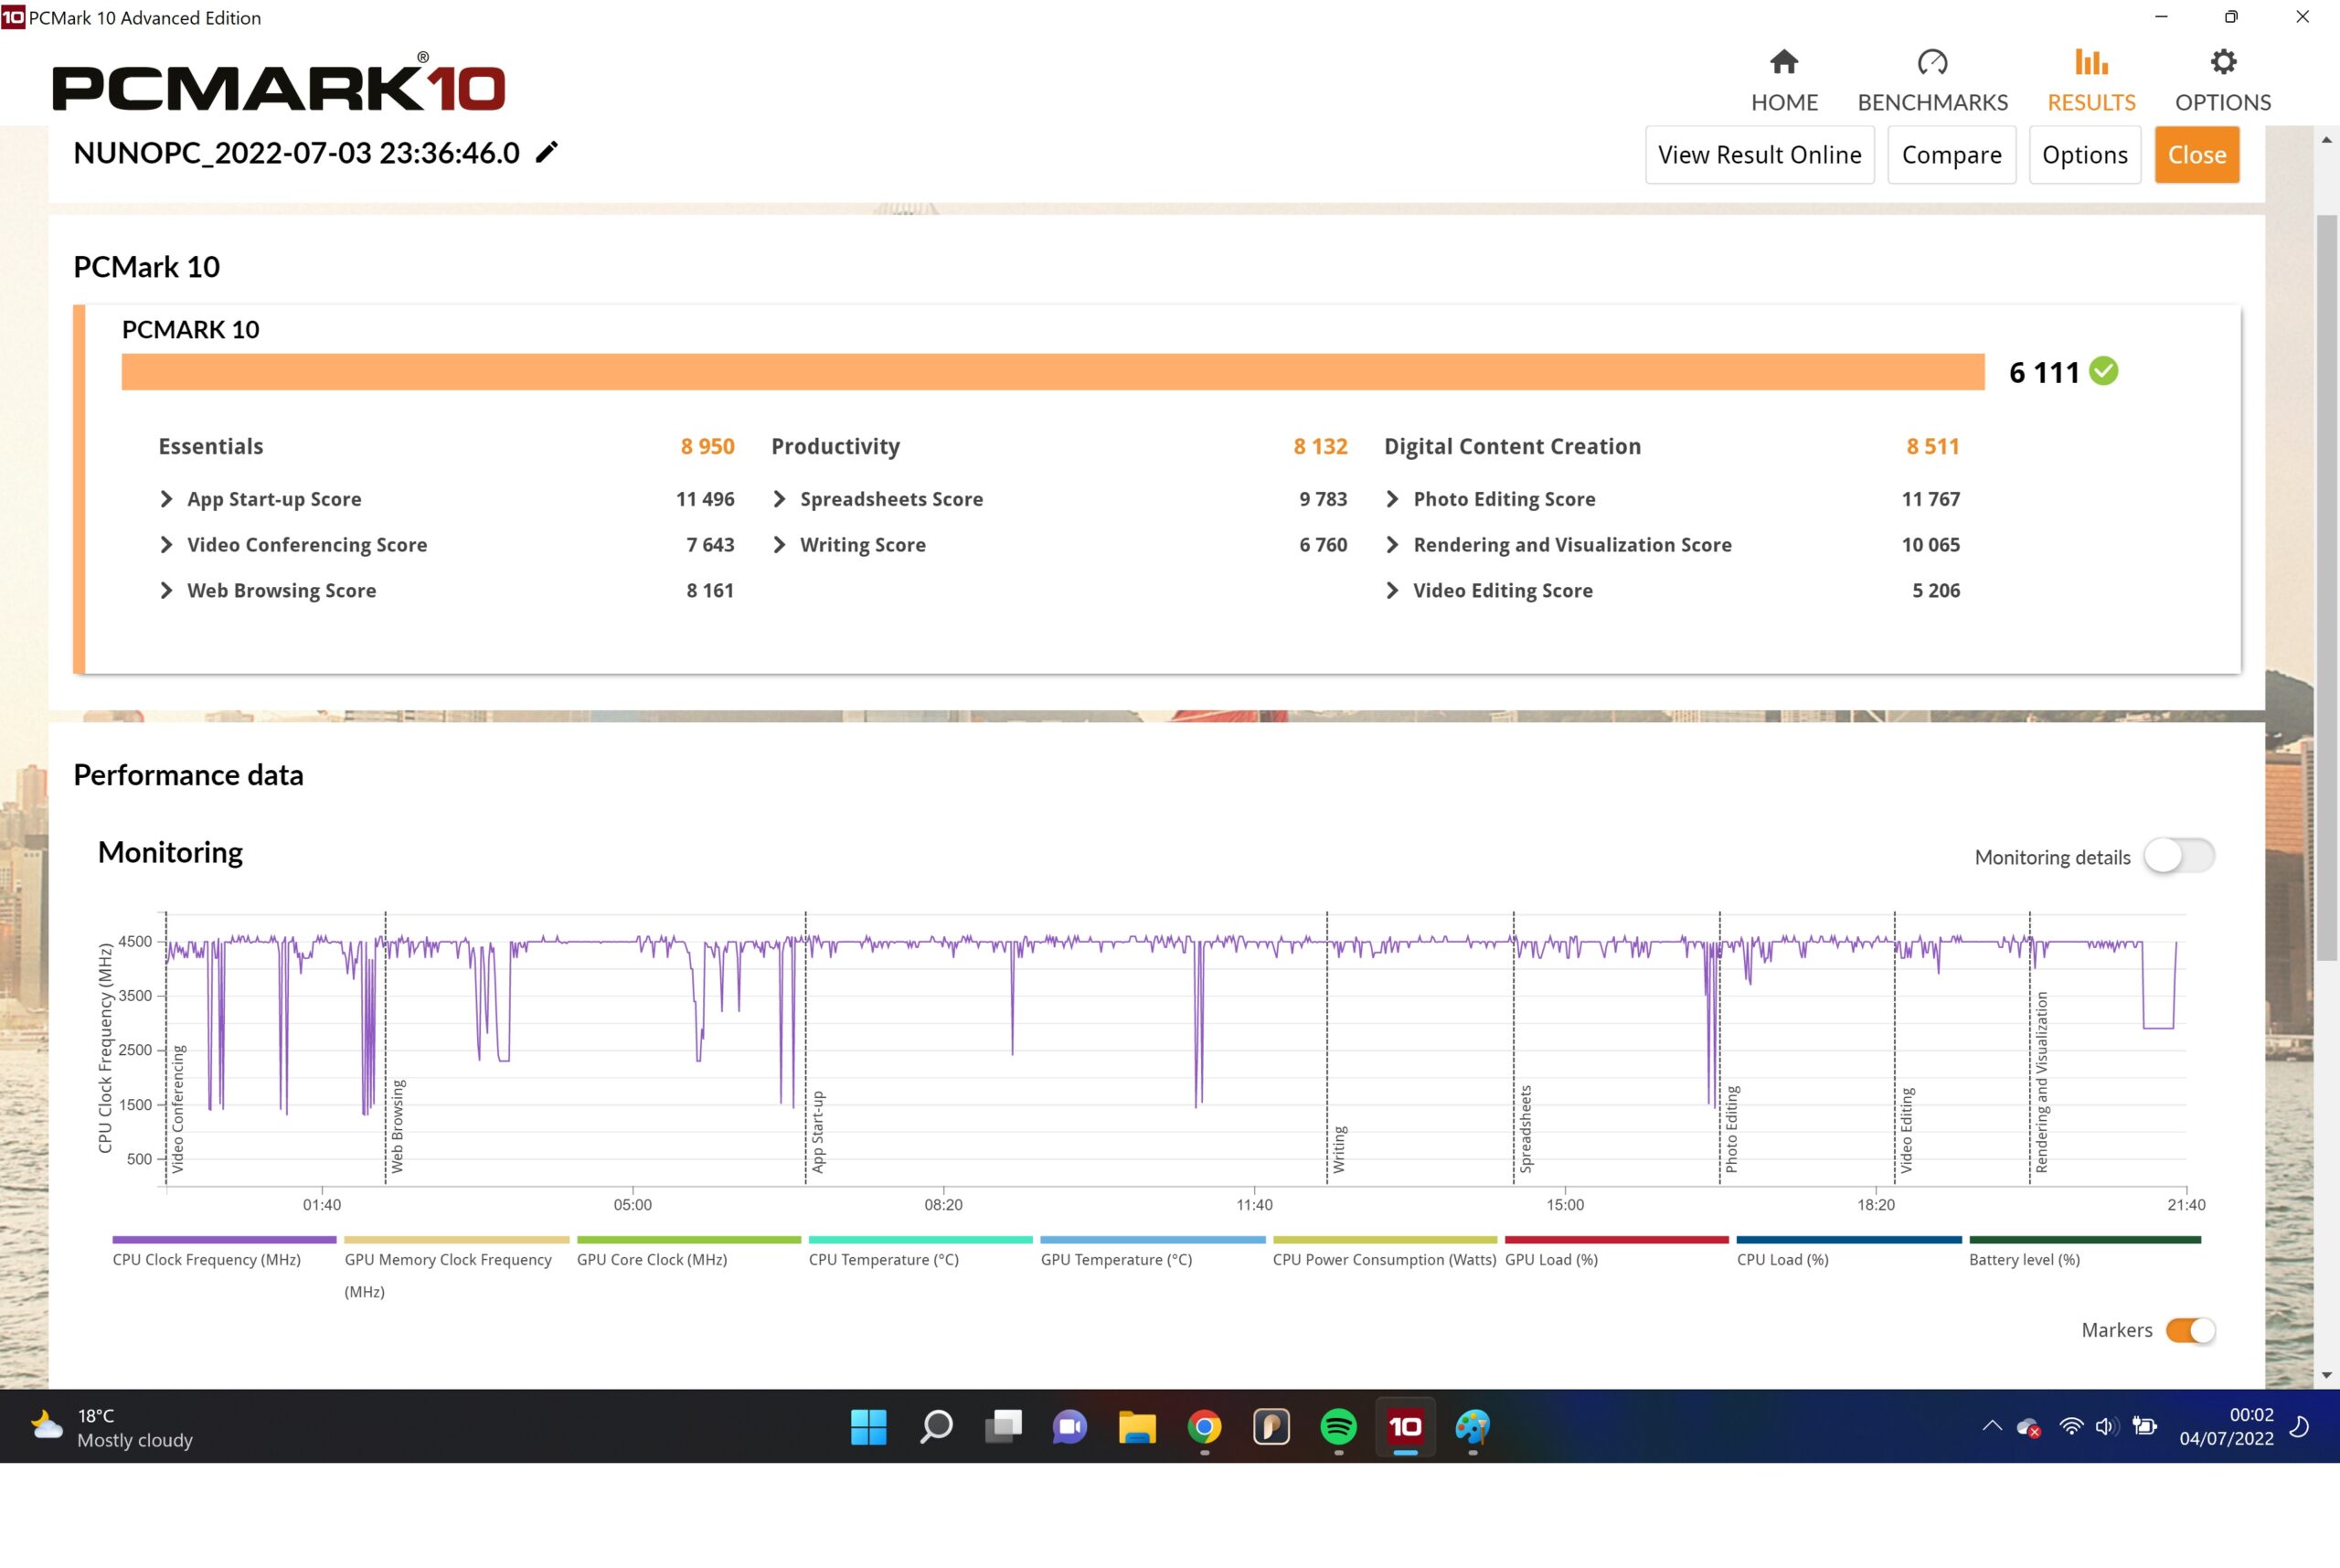Open the beige app icon before Spotify
The height and width of the screenshot is (1568, 2340).
click(x=1271, y=1426)
